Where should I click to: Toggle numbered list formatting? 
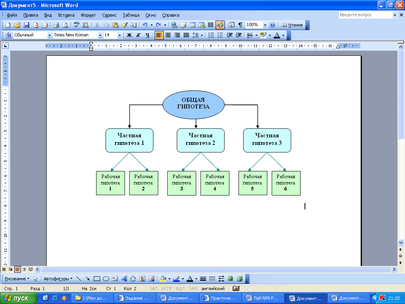tap(211, 35)
